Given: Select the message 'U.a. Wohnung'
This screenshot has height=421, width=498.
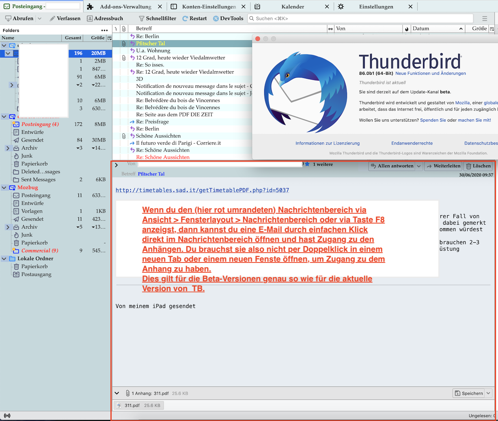Looking at the screenshot, I should (153, 51).
